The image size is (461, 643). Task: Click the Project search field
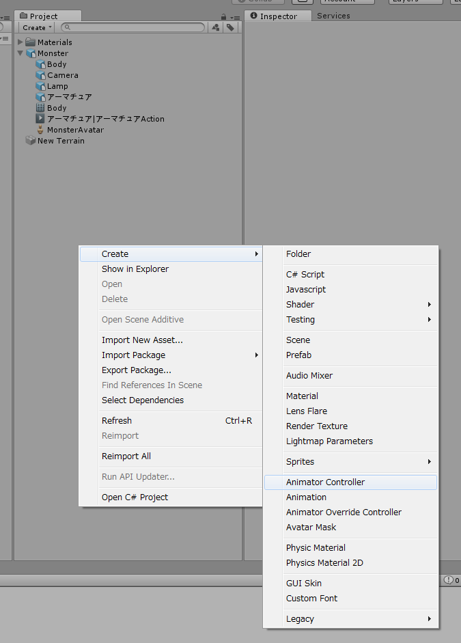click(x=132, y=27)
